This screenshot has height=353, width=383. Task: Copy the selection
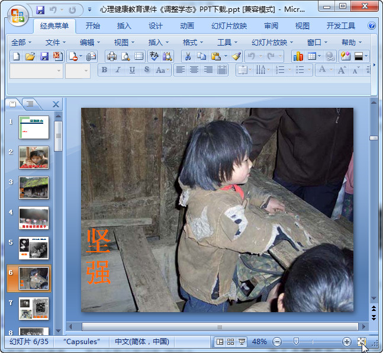[201, 56]
